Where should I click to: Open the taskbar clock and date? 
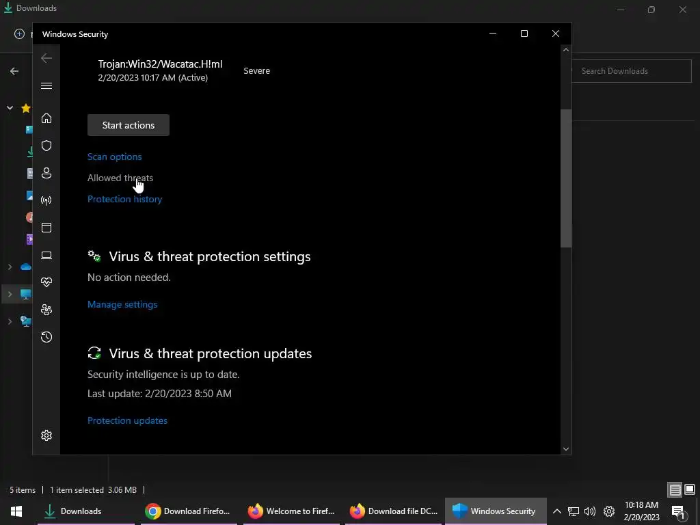click(641, 511)
